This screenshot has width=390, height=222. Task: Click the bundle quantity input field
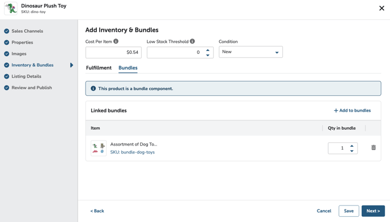click(343, 148)
